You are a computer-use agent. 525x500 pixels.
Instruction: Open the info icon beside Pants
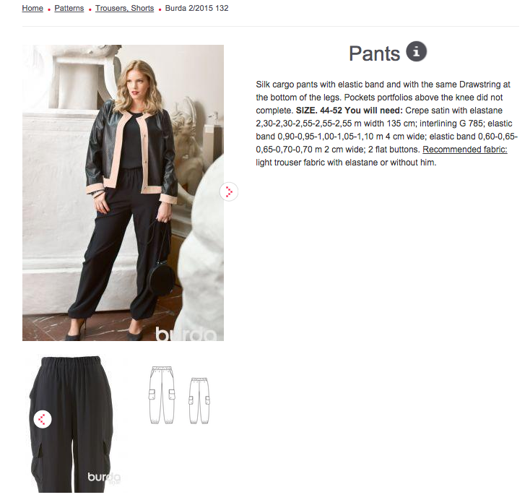pyautogui.click(x=416, y=52)
